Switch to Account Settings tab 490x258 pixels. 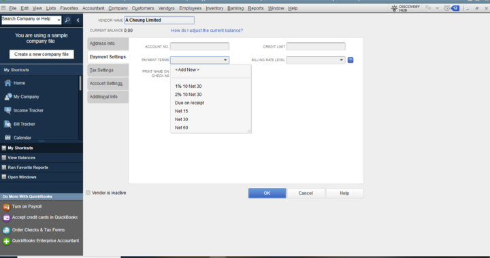pos(108,84)
